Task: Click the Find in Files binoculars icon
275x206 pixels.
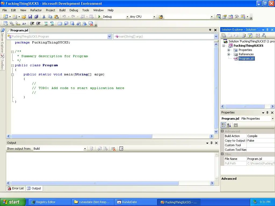Action: tap(161, 17)
